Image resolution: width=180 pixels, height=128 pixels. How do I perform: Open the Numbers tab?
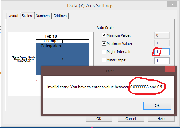(43, 16)
